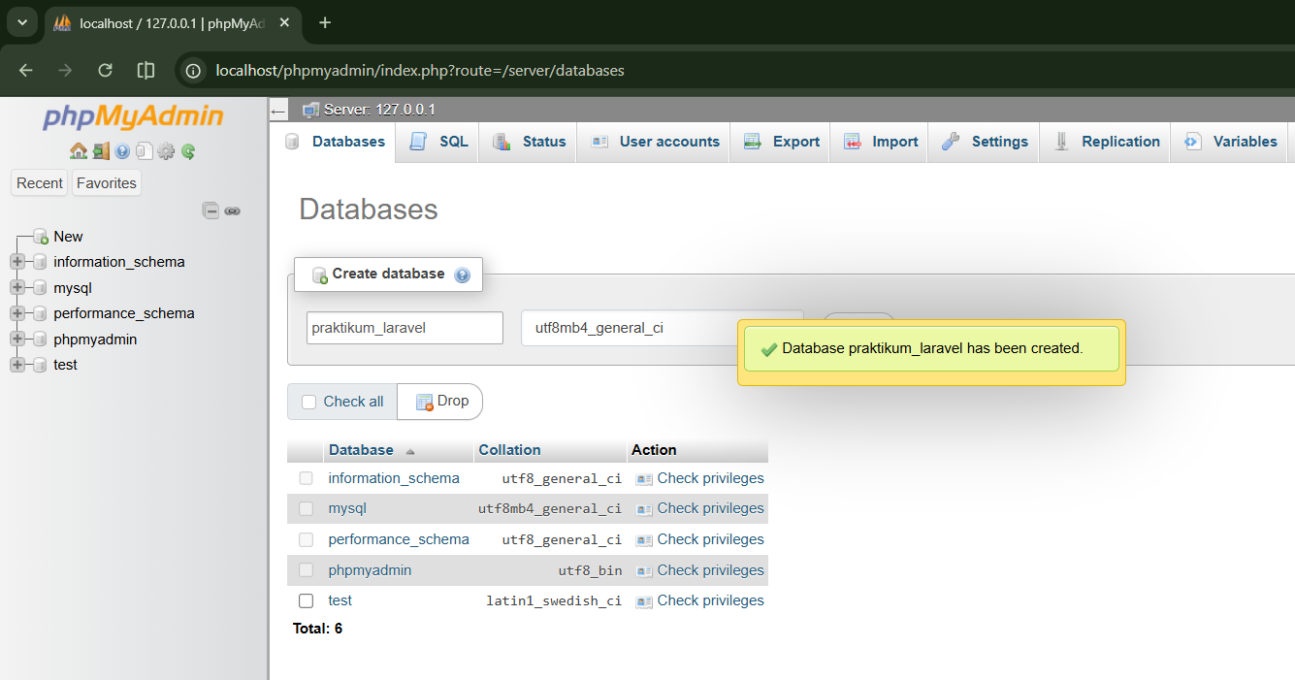Click disabled checkbox in mysql row

(306, 508)
